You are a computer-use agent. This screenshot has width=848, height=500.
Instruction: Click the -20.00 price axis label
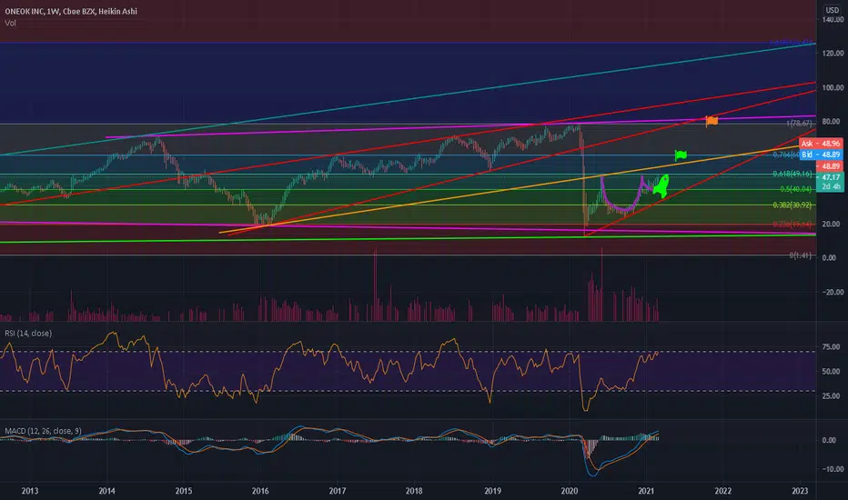pos(833,292)
